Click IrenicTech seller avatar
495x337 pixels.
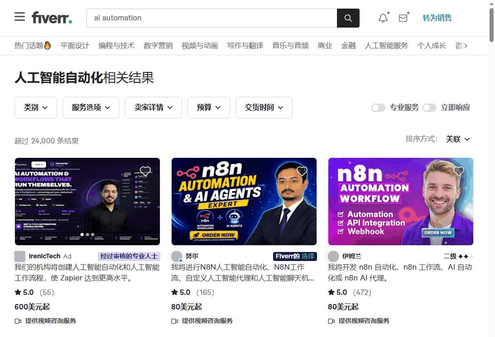pos(20,256)
